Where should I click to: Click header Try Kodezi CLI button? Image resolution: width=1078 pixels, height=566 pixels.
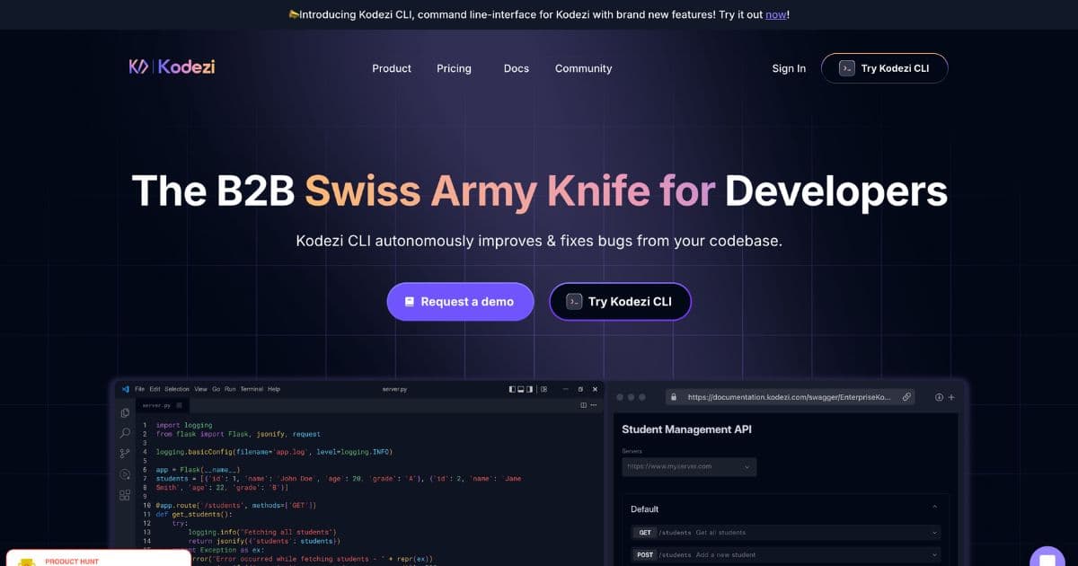tap(884, 68)
